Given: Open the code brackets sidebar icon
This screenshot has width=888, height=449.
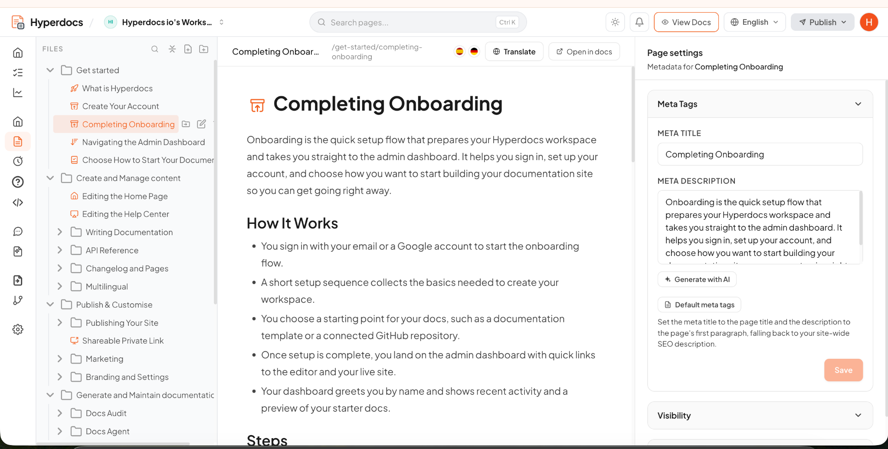Looking at the screenshot, I should [18, 202].
